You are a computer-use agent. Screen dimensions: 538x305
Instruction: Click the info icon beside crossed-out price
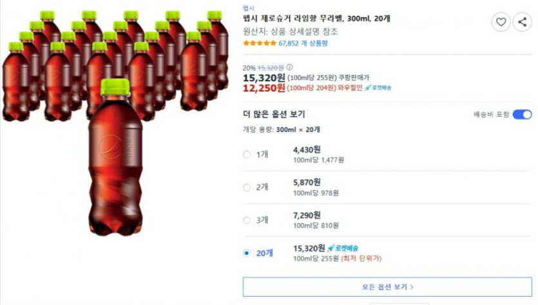pyautogui.click(x=289, y=67)
